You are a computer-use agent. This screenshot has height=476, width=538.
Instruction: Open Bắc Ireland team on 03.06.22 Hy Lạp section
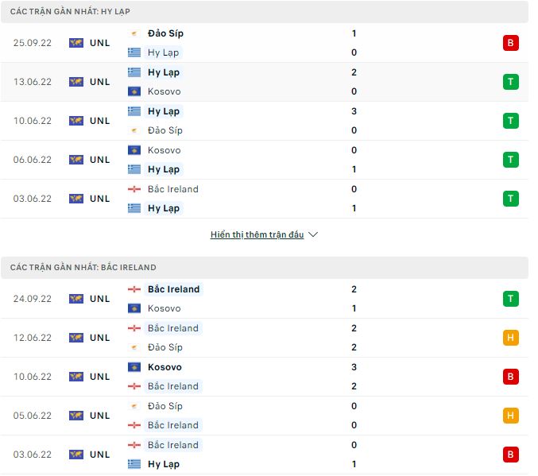coord(172,189)
